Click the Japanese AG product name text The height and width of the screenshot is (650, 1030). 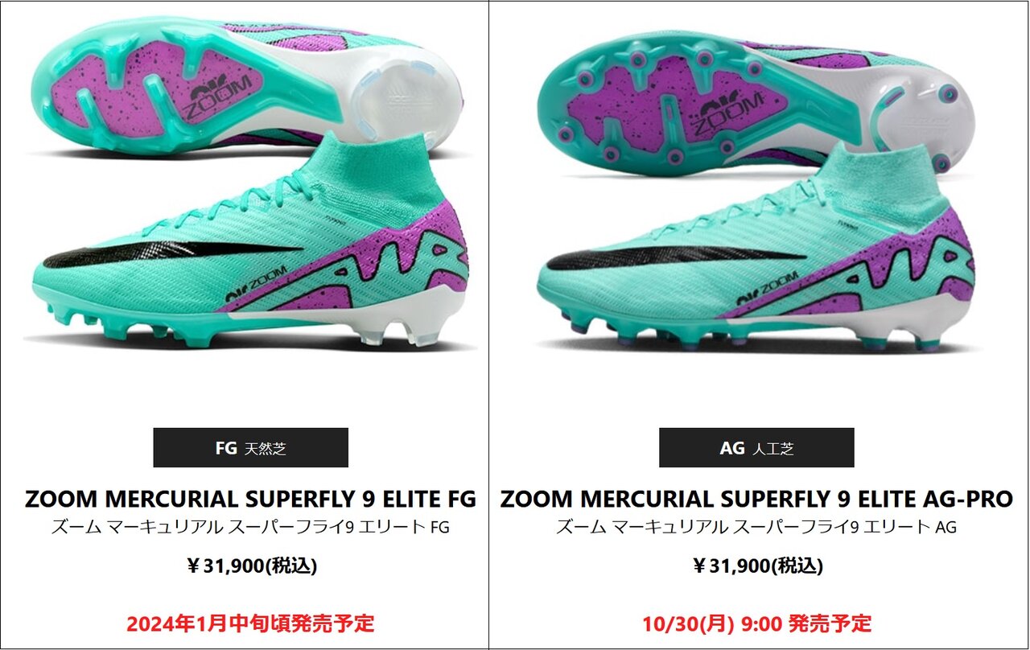[x=756, y=528]
